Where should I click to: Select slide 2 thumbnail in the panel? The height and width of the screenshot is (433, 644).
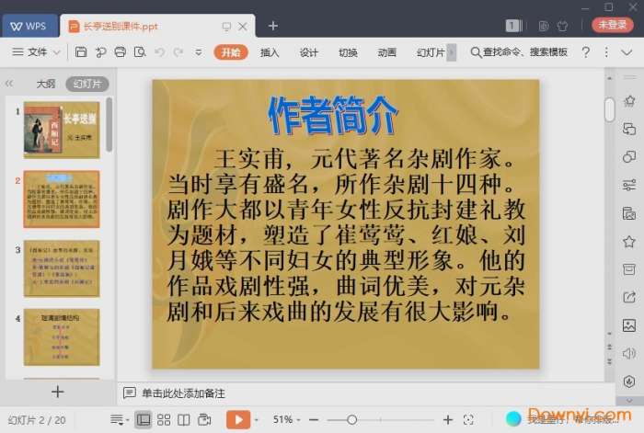62,199
